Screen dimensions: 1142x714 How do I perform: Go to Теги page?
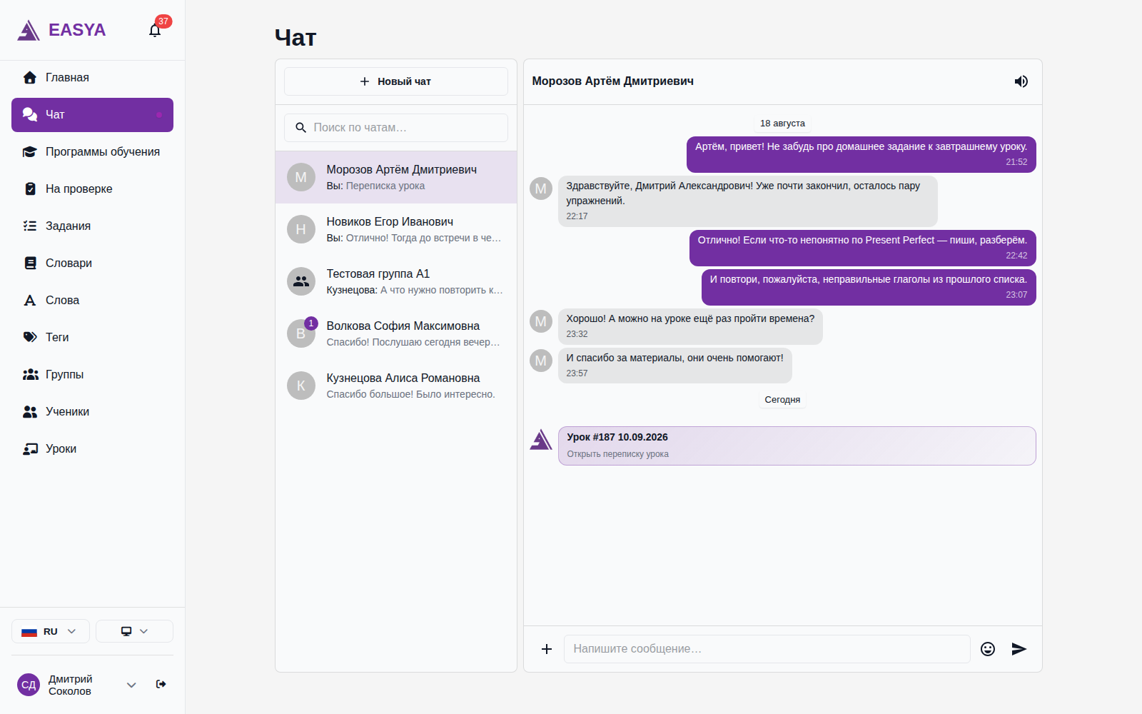click(x=92, y=338)
